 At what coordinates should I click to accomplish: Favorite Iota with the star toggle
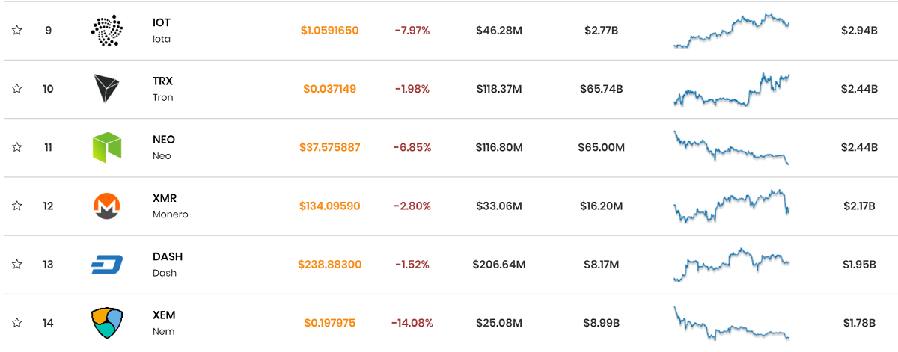[x=16, y=31]
